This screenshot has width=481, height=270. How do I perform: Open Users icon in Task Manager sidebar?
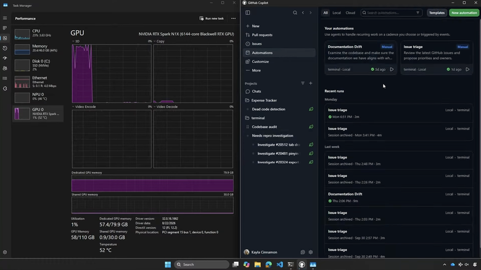tap(5, 68)
